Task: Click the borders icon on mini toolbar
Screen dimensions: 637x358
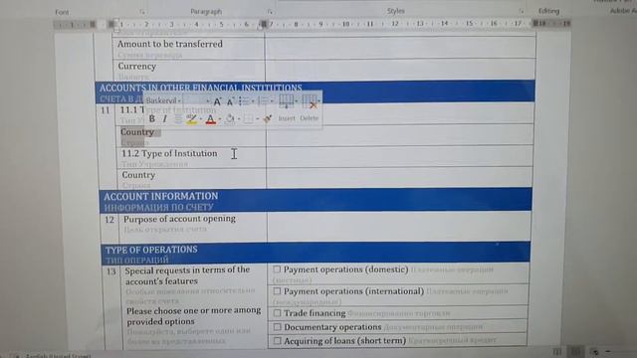Action: 248,119
